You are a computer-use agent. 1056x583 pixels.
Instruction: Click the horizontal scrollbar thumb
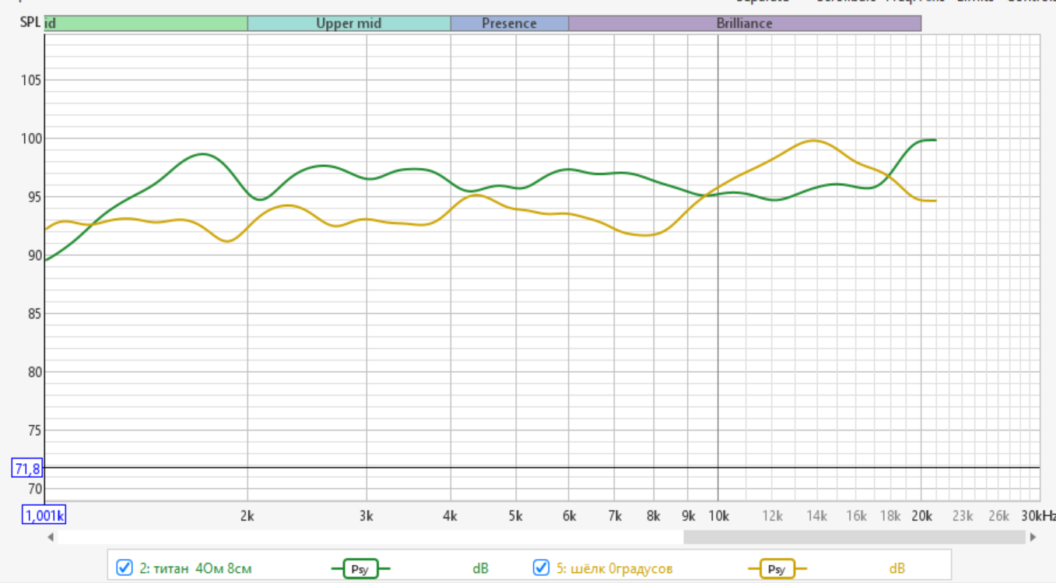(854, 537)
